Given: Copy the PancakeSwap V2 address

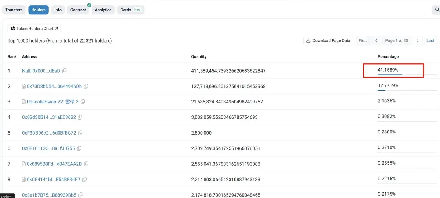Looking at the screenshot, I should [x=83, y=102].
